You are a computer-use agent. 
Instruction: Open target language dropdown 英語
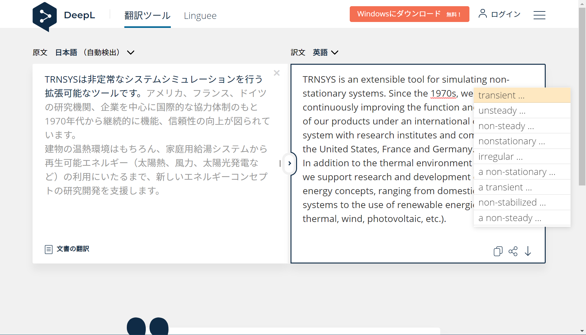pyautogui.click(x=326, y=53)
